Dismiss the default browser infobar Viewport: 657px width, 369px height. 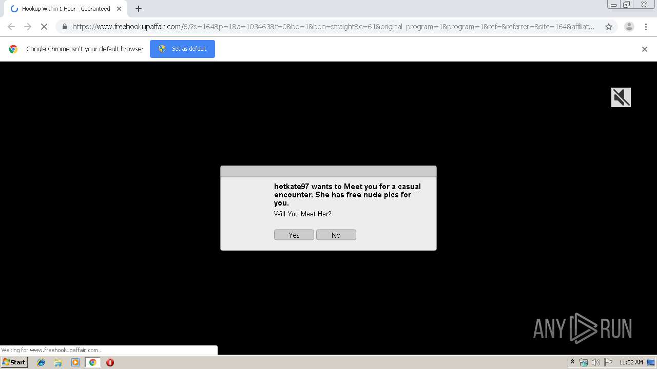[645, 49]
